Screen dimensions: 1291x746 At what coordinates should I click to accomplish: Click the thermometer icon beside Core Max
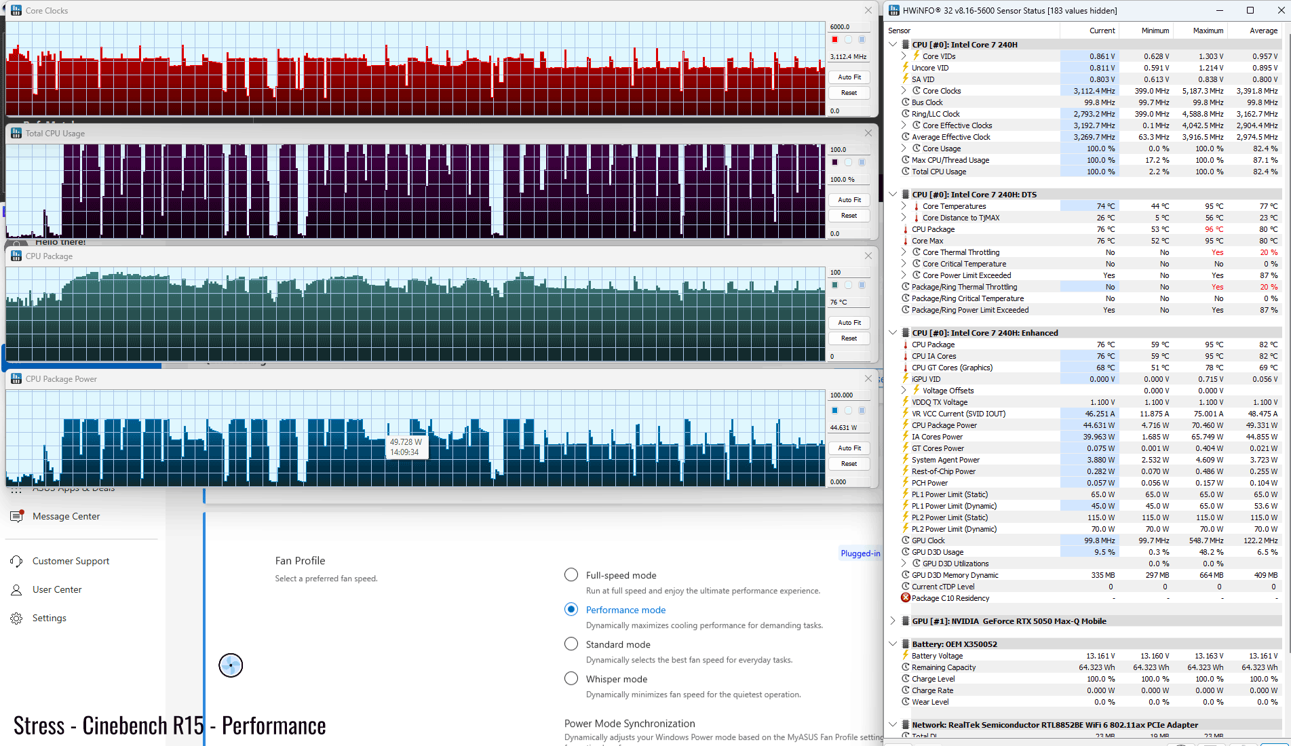tap(905, 241)
